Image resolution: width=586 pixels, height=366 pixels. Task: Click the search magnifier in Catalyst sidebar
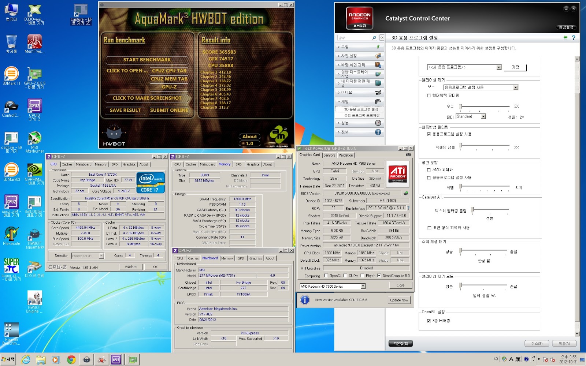[374, 38]
